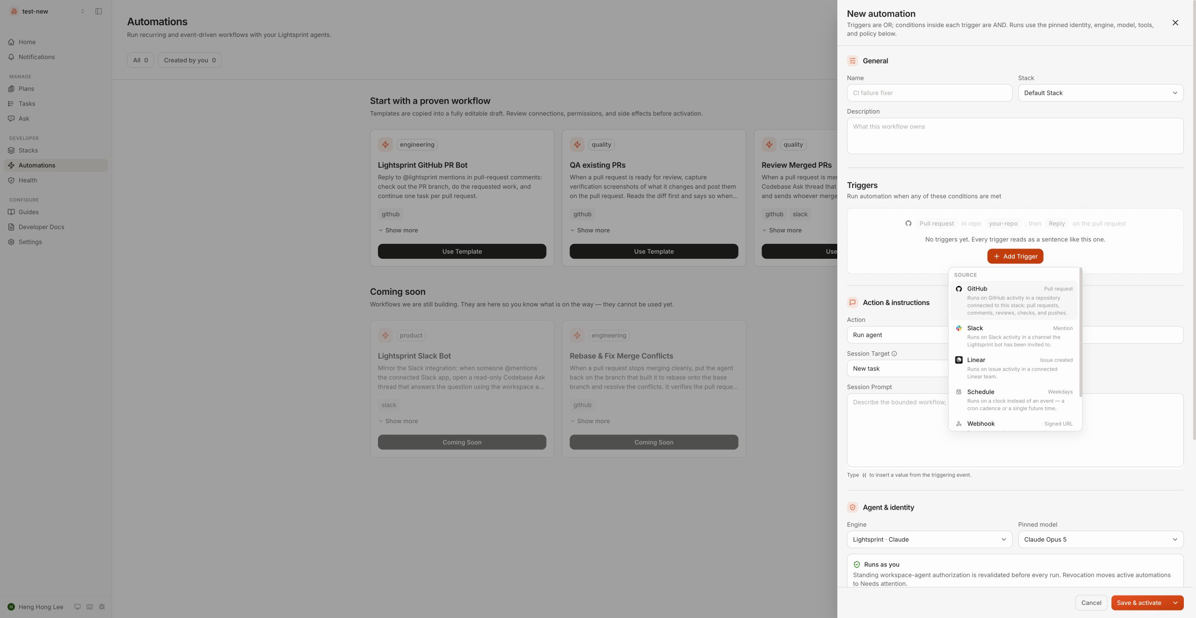Open Stacks in sidebar
Screen dimensions: 1196x618
(x=56, y=150)
